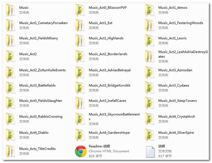Image resolution: width=212 pixels, height=163 pixels.
Task: Click the name "Music_Act2_ZoltunKulleEvents"
Action: (42, 70)
